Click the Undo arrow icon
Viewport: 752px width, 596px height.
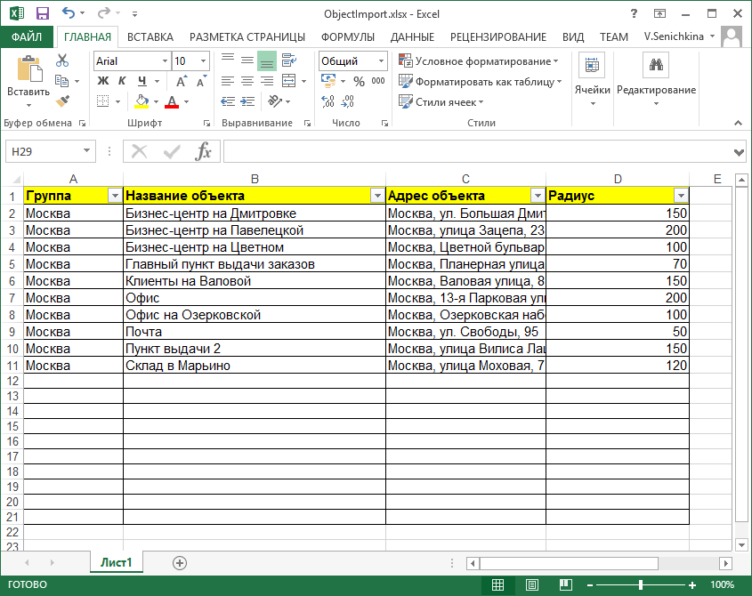pos(69,13)
